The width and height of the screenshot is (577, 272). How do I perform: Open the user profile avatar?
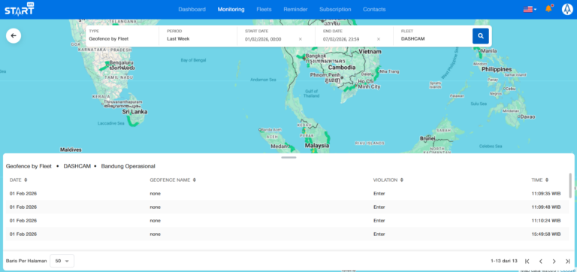[567, 9]
